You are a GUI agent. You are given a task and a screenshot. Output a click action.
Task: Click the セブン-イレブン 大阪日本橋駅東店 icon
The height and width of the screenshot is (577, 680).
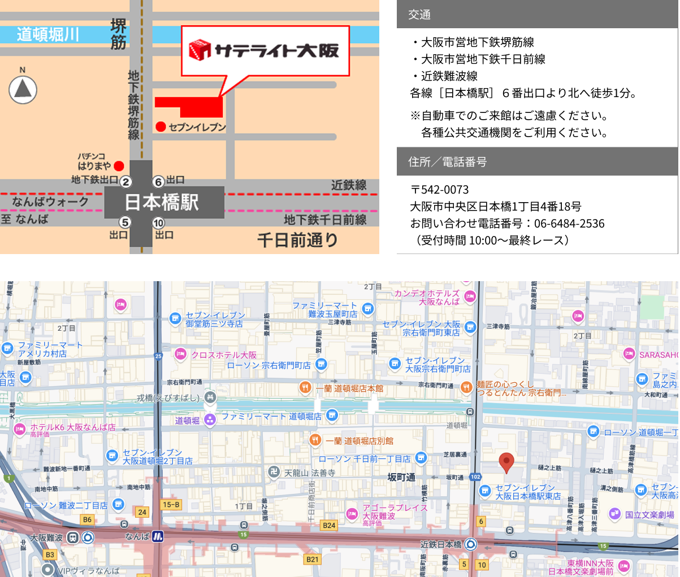coord(485,491)
